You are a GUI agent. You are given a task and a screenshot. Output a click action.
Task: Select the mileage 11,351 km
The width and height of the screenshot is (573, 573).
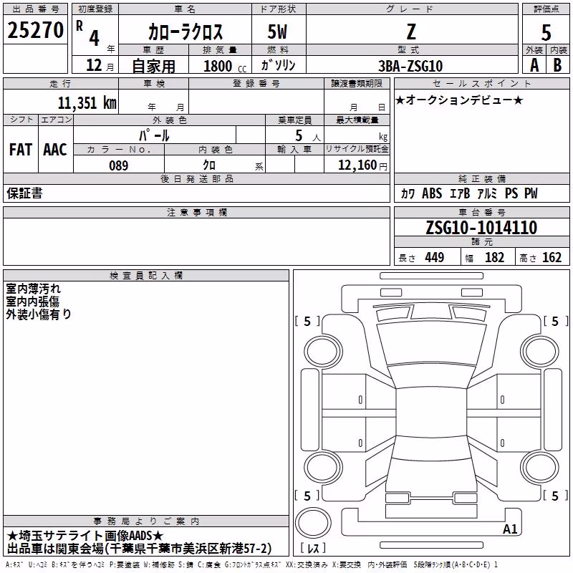pyautogui.click(x=87, y=102)
